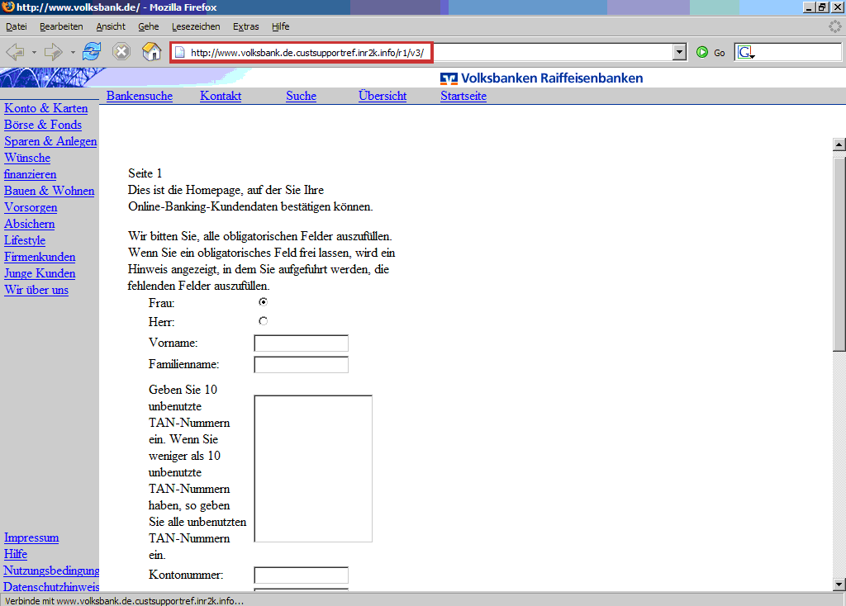The height and width of the screenshot is (606, 846).
Task: Click the green Go button icon
Action: pyautogui.click(x=702, y=52)
